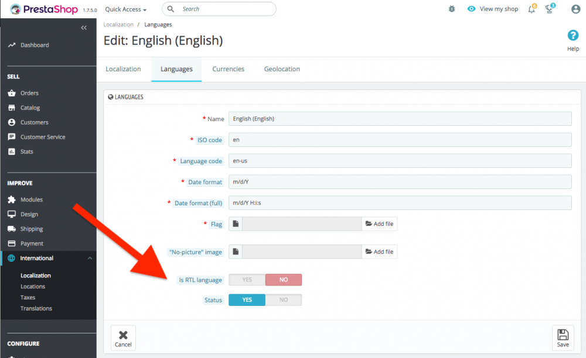Collapse sidebar with double-chevron icon
The width and height of the screenshot is (586, 358).
click(x=84, y=27)
